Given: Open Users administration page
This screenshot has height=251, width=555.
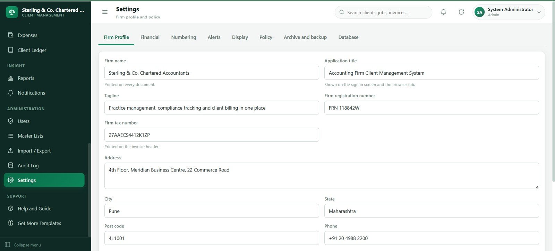Looking at the screenshot, I should [44, 121].
